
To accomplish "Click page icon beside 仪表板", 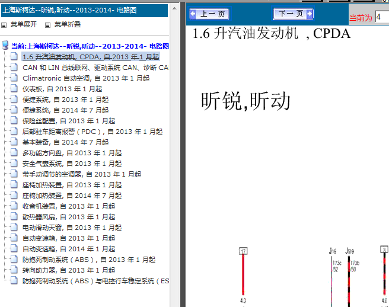I will [x=14, y=88].
